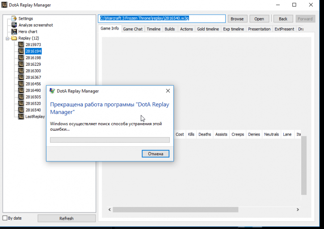Click the replay icon beside 2816490
This screenshot has height=229, width=324.
(21, 90)
